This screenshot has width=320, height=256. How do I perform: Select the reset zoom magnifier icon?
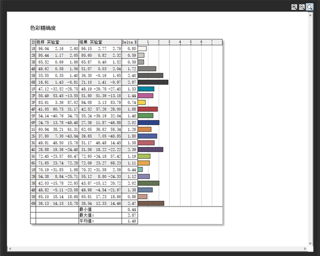[x=309, y=7]
